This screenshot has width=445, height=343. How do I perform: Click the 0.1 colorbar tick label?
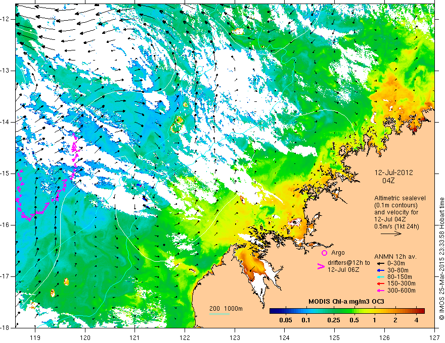(x=305, y=320)
